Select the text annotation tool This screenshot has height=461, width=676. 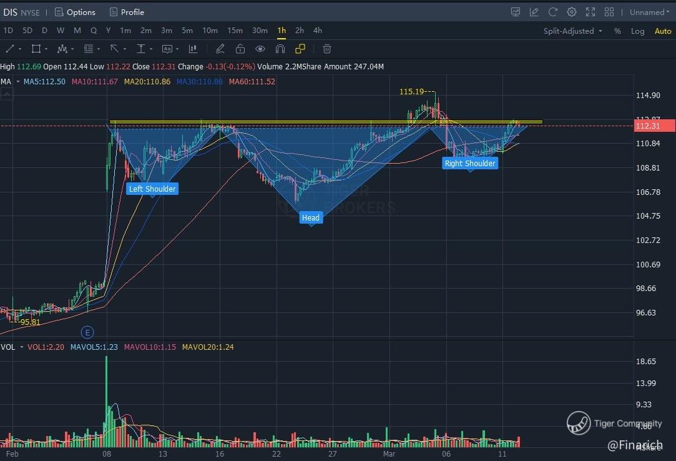tap(167, 49)
